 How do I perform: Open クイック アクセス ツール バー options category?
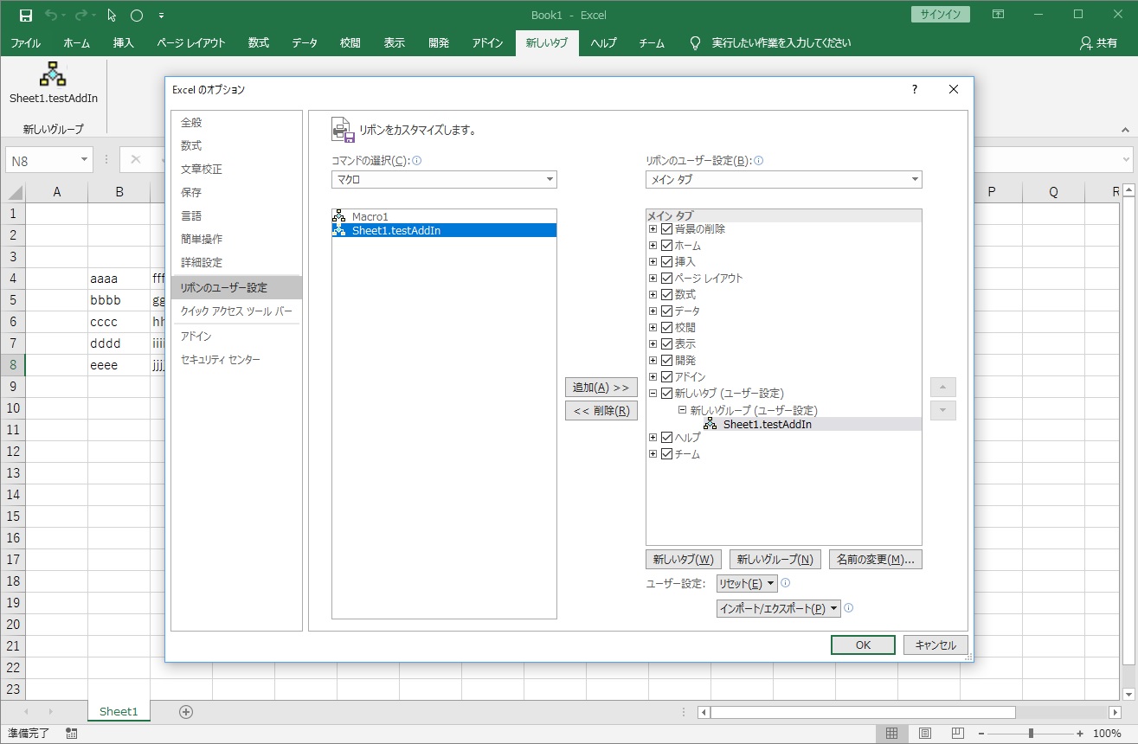tap(236, 311)
